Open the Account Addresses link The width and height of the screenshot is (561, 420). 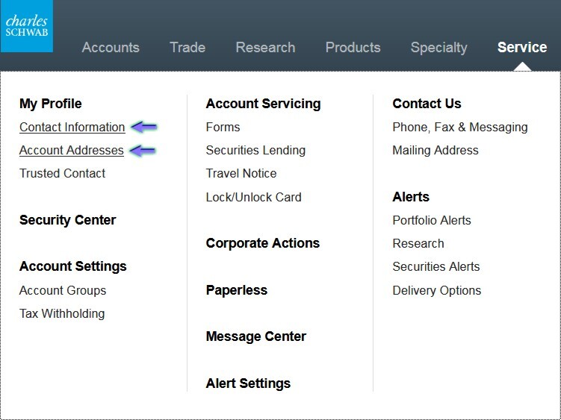click(x=71, y=150)
